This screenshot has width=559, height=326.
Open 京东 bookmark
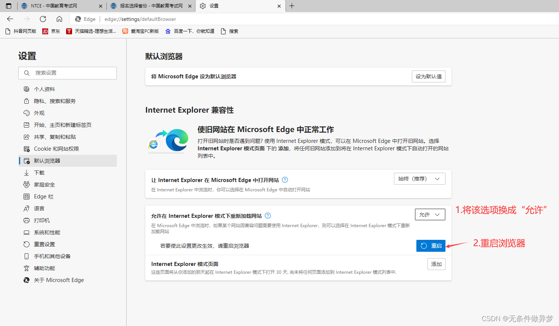[x=51, y=31]
